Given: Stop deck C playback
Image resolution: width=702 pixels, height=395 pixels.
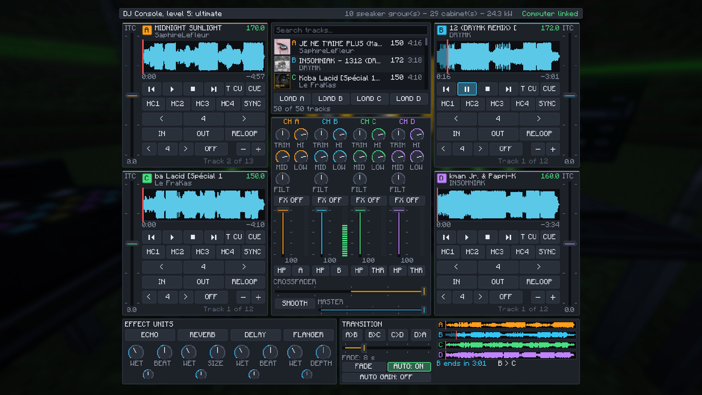Looking at the screenshot, I should pyautogui.click(x=193, y=237).
